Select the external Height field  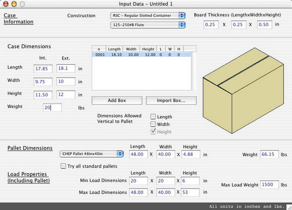pyautogui.click(x=66, y=95)
